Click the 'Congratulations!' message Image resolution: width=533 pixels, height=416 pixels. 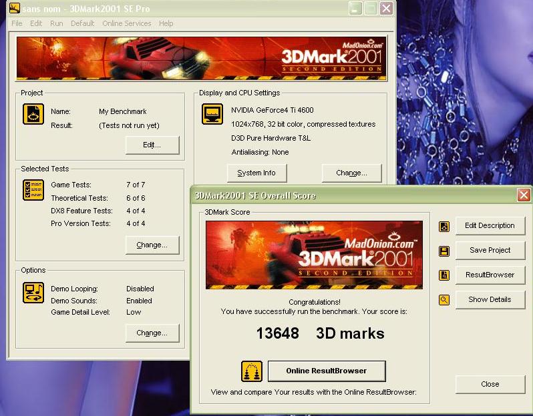tap(315, 302)
